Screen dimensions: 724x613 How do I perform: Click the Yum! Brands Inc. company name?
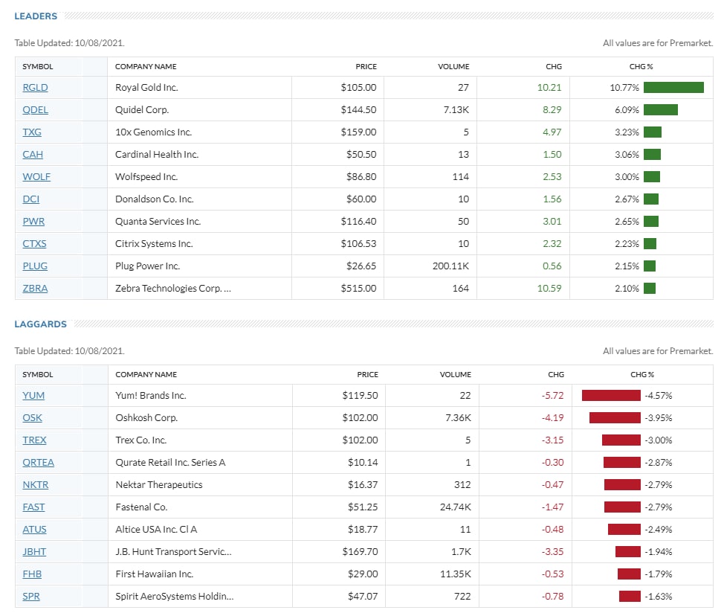point(151,396)
